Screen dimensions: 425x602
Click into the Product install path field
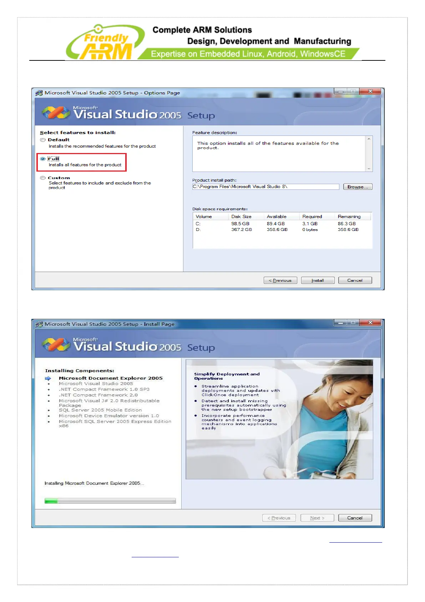[x=265, y=187]
